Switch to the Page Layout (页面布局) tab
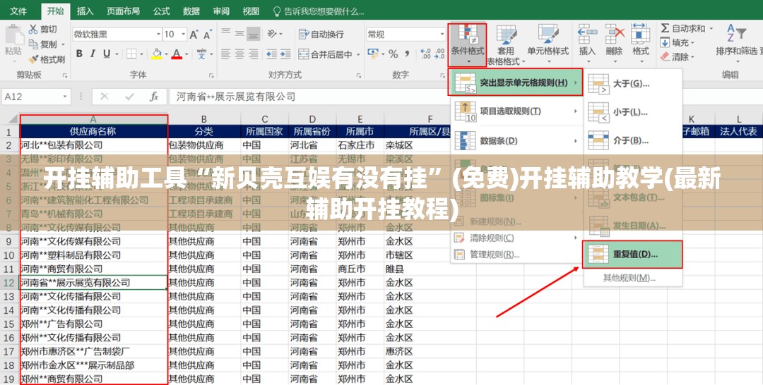 coord(123,11)
